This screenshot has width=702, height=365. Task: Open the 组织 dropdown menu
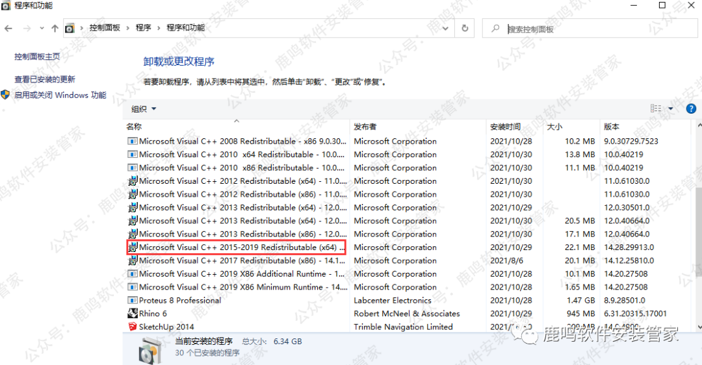(x=144, y=109)
